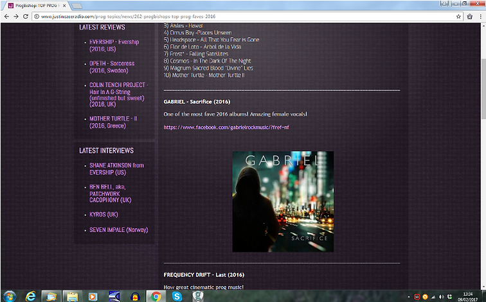Screen dimensions: 486x302
Task: Select the 'GABRIEL - Sacrifice (2016)' heading
Action: 197,102
